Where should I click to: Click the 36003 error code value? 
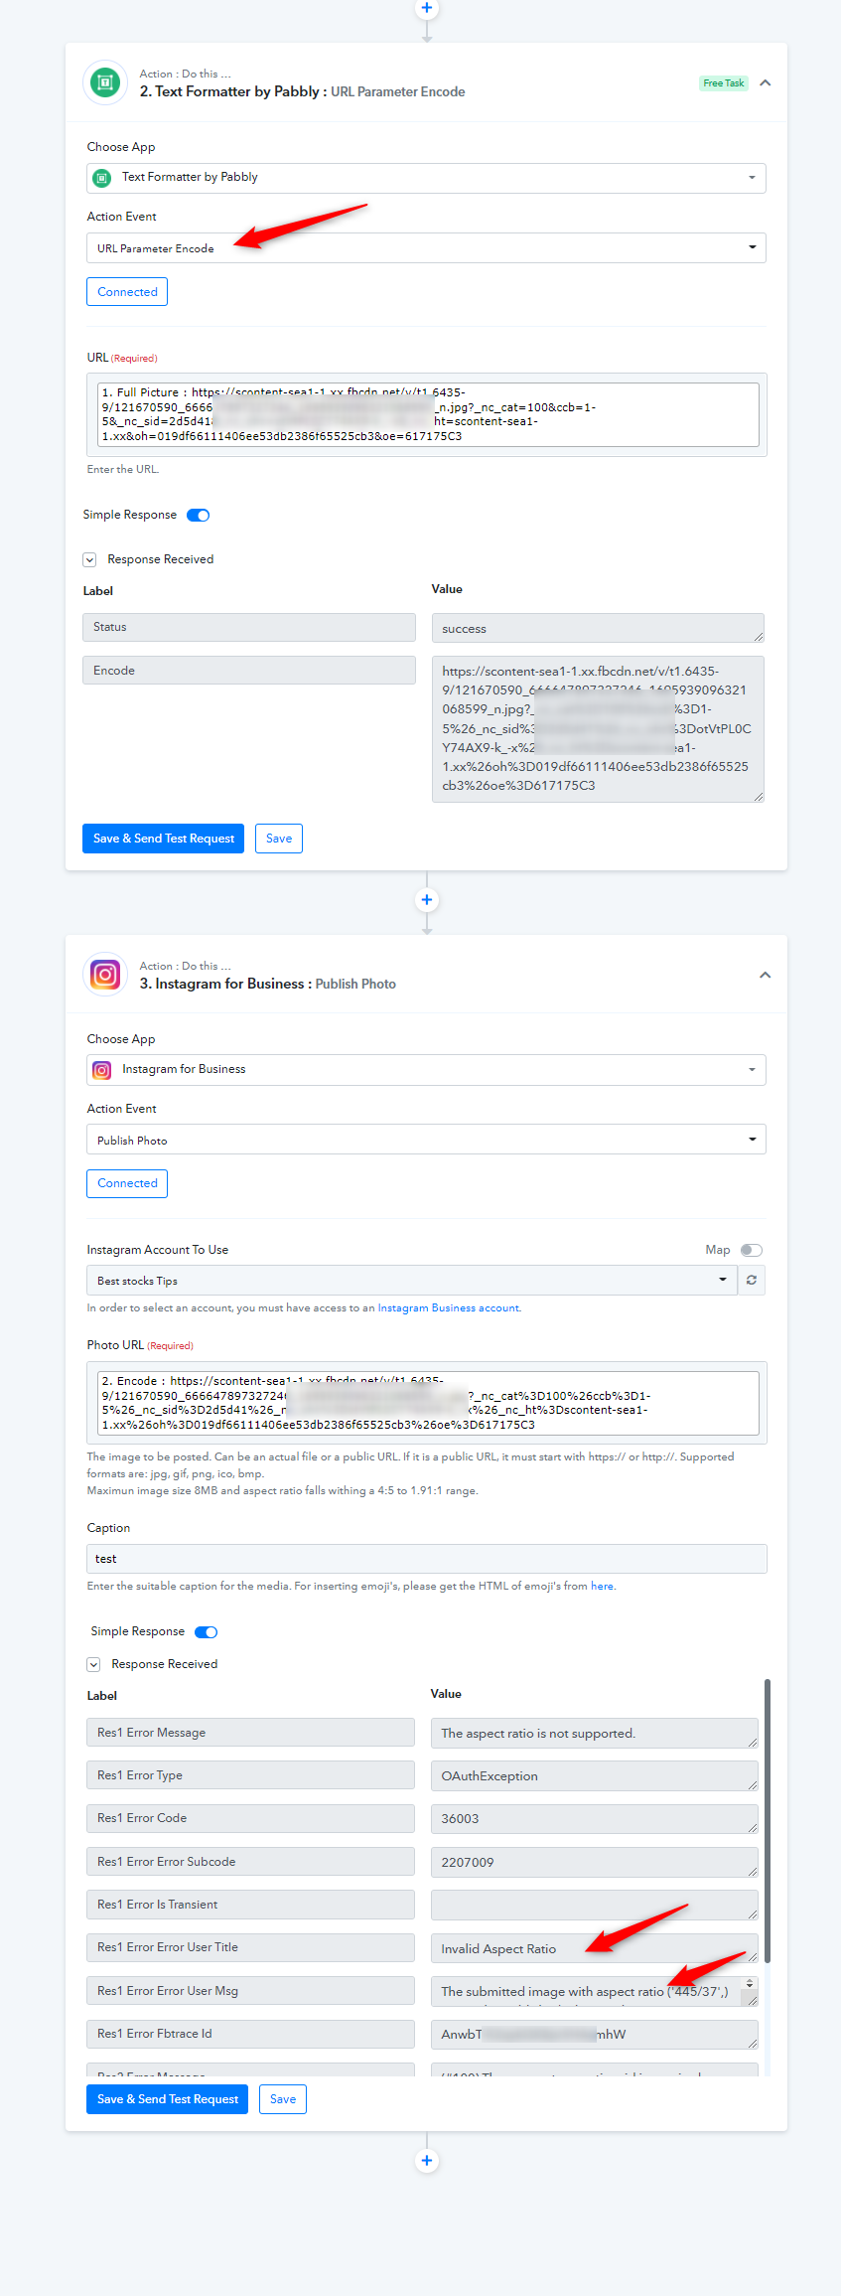[595, 1818]
